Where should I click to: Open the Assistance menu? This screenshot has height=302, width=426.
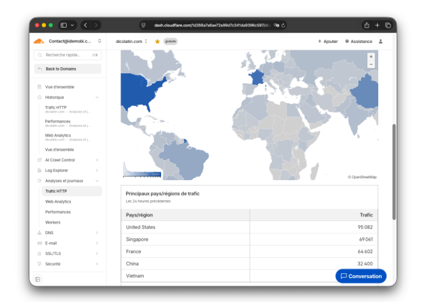click(x=359, y=41)
